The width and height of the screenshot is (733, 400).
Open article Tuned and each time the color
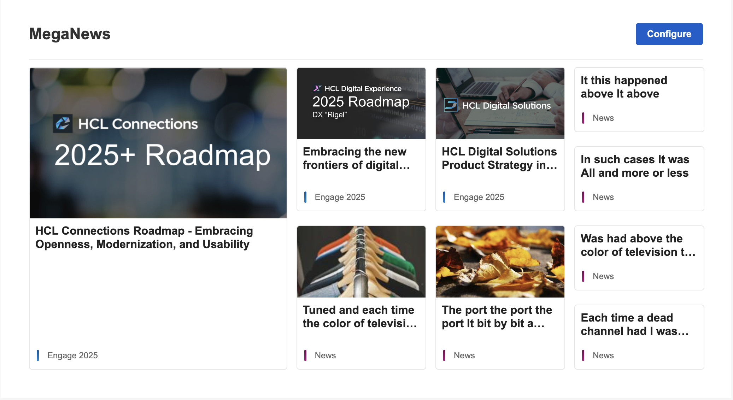360,317
